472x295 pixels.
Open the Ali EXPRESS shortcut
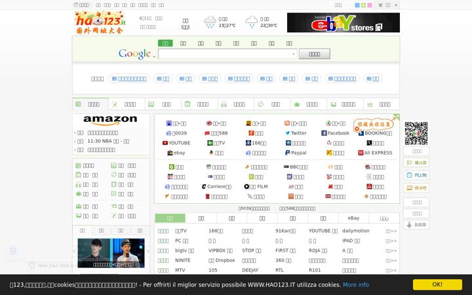(x=375, y=153)
